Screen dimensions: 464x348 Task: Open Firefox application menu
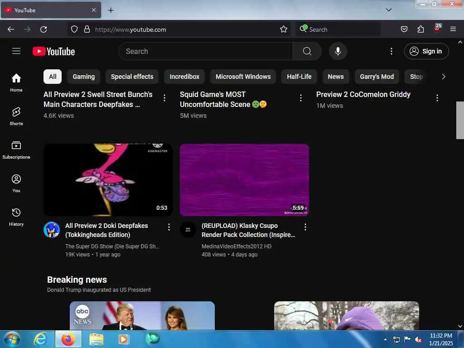click(453, 29)
